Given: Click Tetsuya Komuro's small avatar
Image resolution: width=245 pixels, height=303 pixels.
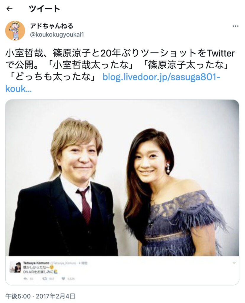Looking at the screenshot, I should tap(15, 267).
